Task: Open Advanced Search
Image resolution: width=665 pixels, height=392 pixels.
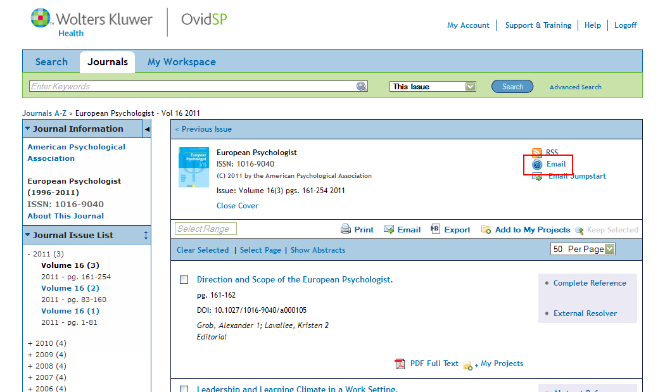Action: 576,87
